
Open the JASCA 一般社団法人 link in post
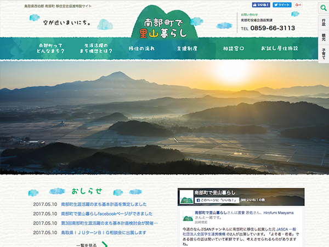(x=239, y=232)
